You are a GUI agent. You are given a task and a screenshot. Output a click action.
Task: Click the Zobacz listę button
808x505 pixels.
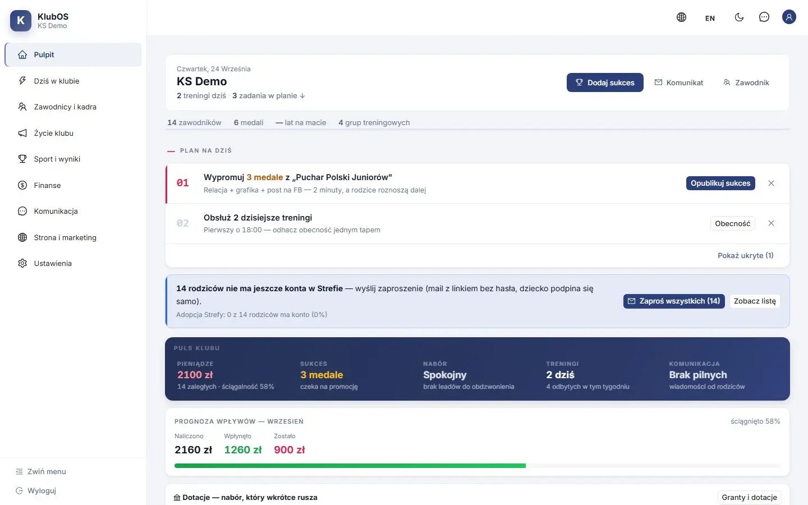(755, 301)
